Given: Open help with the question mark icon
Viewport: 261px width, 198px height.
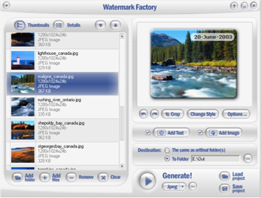Looking at the screenshot, I should coord(234,6).
